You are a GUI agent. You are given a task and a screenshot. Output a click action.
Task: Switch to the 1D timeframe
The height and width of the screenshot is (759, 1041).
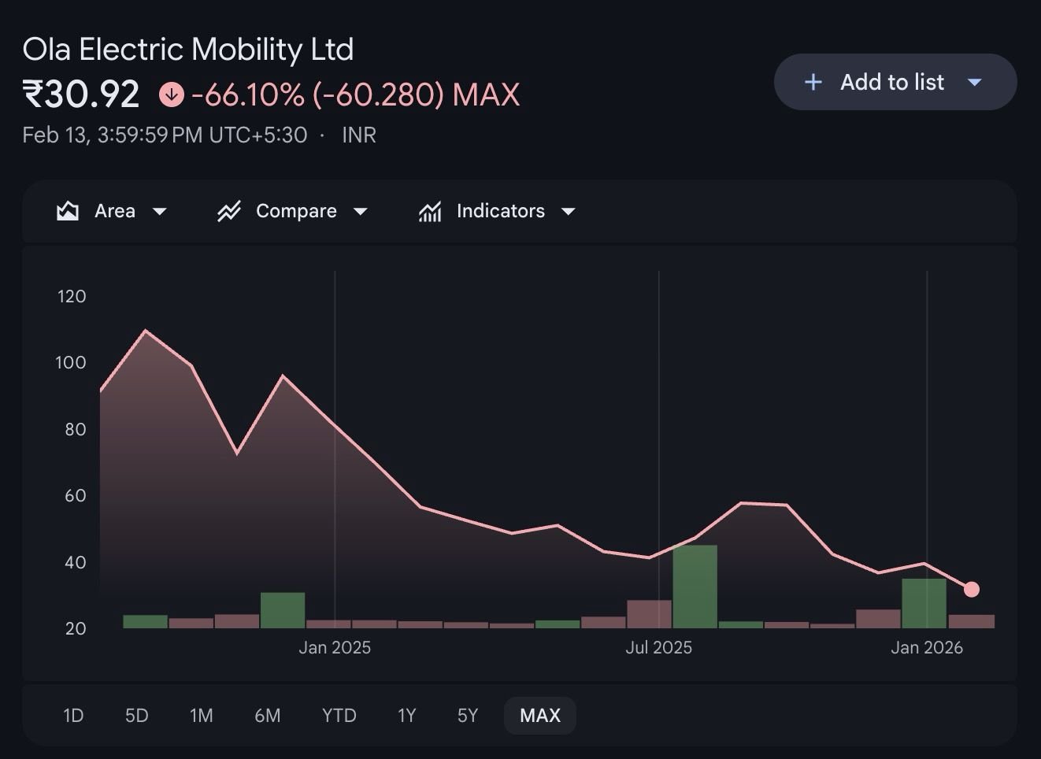pyautogui.click(x=73, y=715)
